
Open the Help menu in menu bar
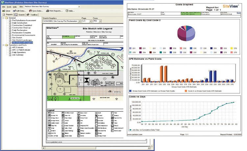15,7
